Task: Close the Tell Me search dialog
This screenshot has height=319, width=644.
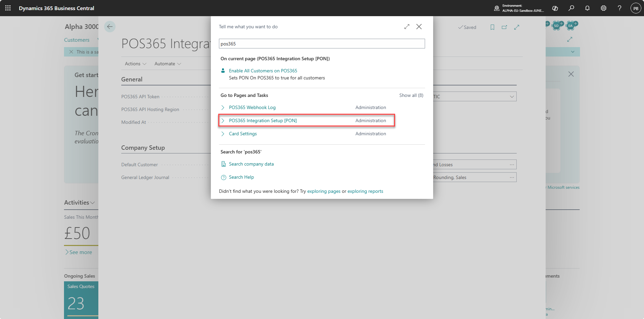Action: [x=419, y=27]
